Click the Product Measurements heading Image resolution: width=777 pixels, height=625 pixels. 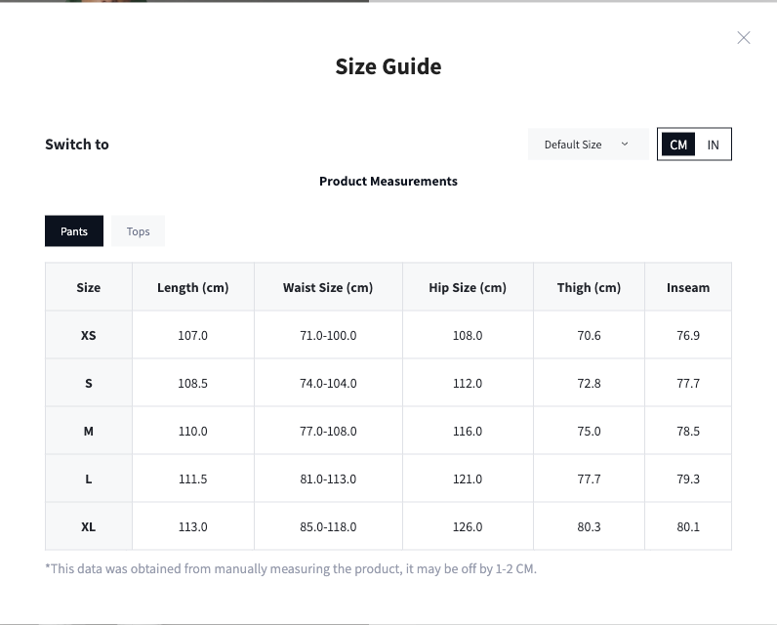click(x=388, y=181)
